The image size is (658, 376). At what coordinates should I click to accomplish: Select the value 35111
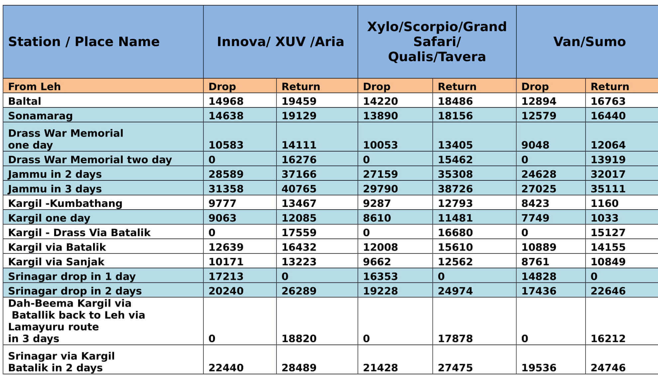608,189
